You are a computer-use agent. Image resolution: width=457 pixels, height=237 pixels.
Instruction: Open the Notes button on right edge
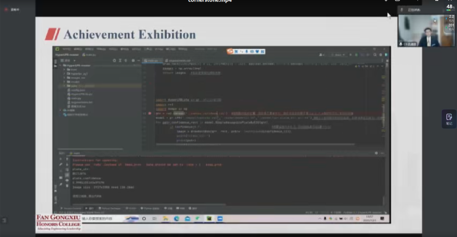pyautogui.click(x=449, y=118)
